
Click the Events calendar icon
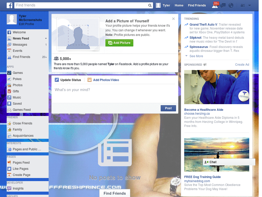click(9, 51)
